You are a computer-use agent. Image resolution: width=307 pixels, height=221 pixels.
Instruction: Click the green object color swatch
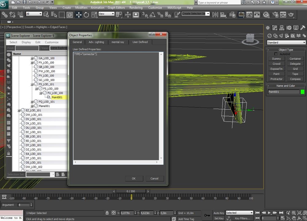point(302,92)
